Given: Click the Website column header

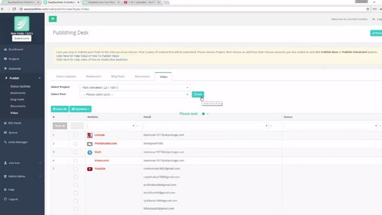Looking at the screenshot, I should (93, 117).
